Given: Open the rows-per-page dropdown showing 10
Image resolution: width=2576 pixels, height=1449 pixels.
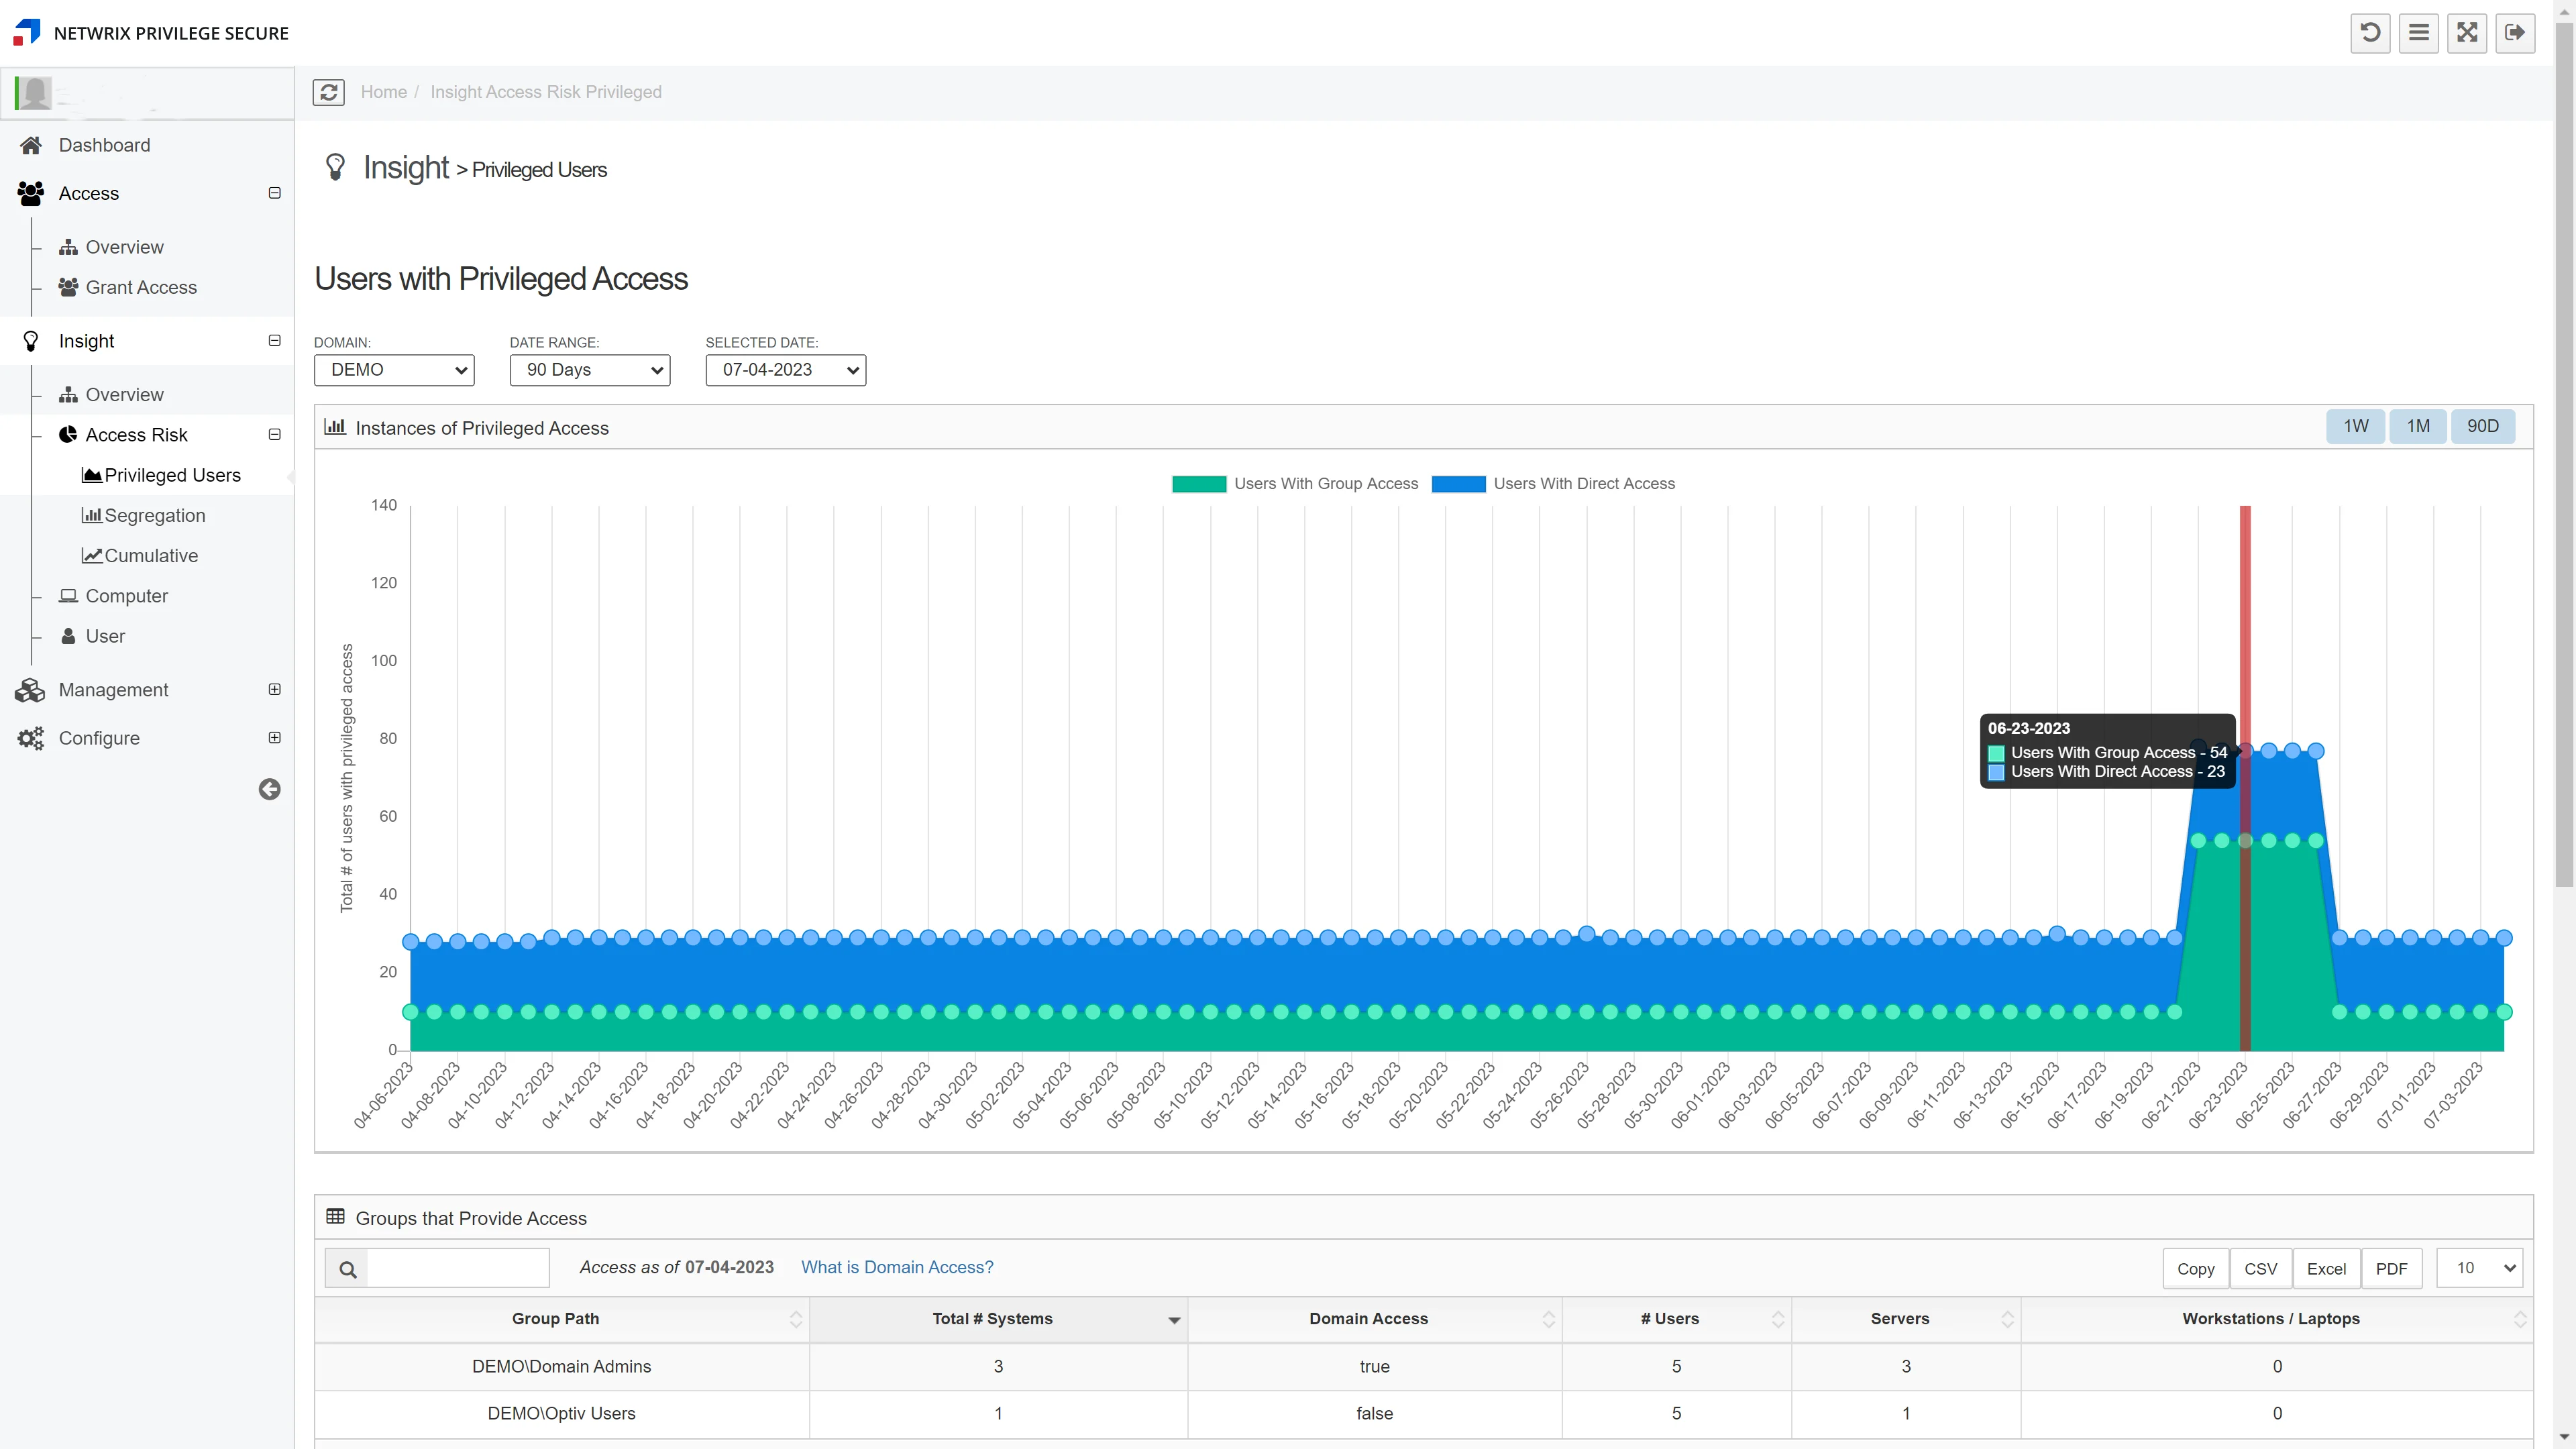Looking at the screenshot, I should [2480, 1268].
